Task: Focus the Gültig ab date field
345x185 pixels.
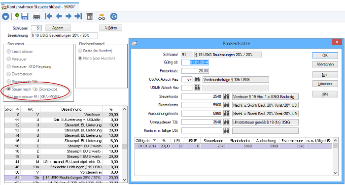Action: tap(195, 62)
